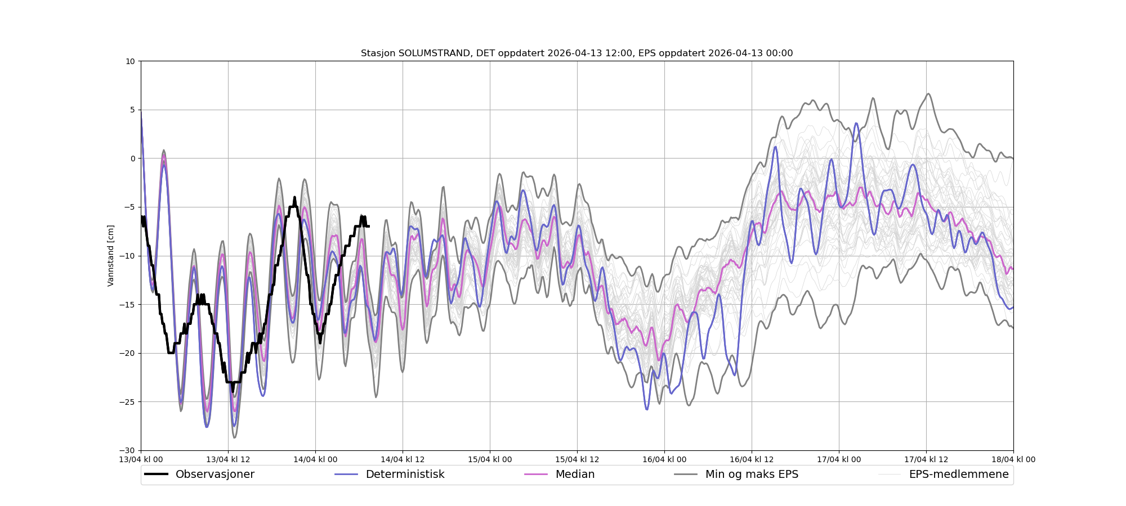The width and height of the screenshot is (1126, 506).
Task: Select the Observasjoner legend label
Action: (x=215, y=475)
